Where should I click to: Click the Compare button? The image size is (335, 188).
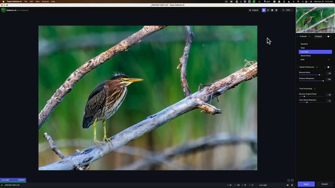[318, 37]
